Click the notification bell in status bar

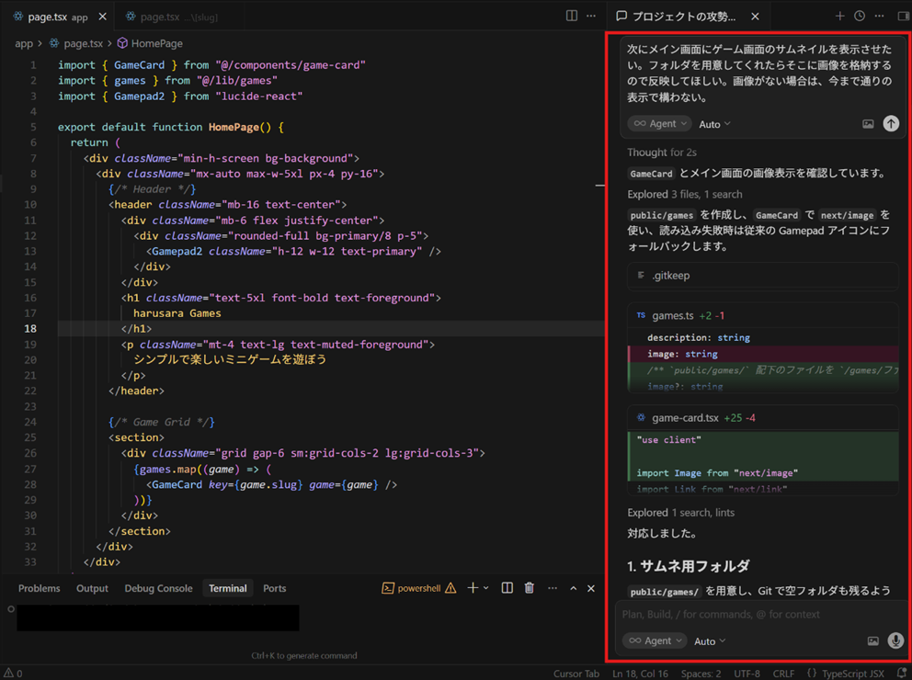pyautogui.click(x=901, y=674)
